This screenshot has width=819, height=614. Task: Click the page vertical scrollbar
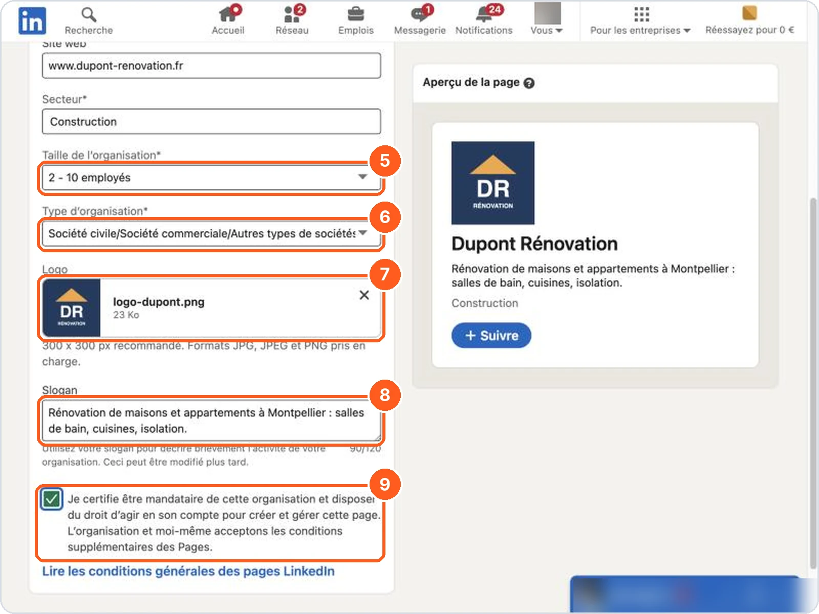point(813,384)
